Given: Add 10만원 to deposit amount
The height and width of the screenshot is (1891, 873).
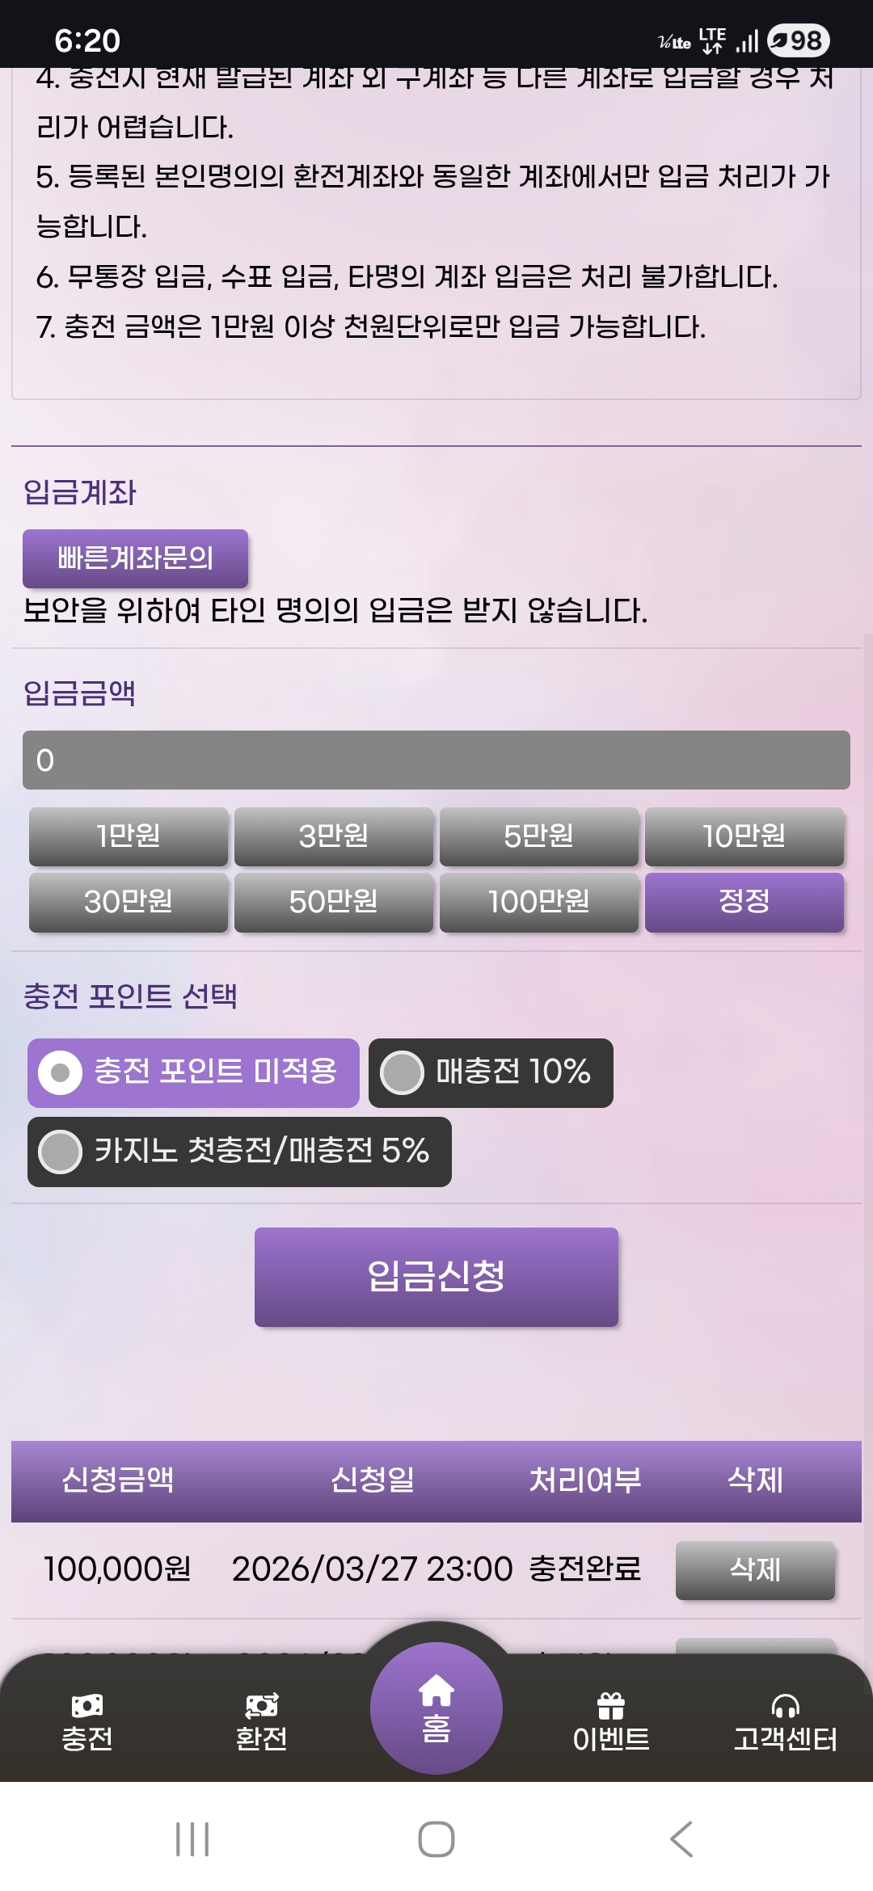Looking at the screenshot, I should tap(744, 836).
